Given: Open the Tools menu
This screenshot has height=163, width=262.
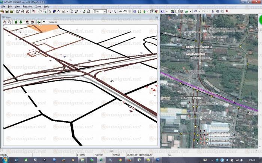Looking at the screenshot, I should point(38,6).
